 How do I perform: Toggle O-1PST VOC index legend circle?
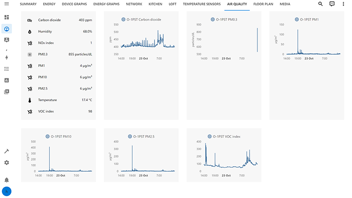pyautogui.click(x=209, y=136)
